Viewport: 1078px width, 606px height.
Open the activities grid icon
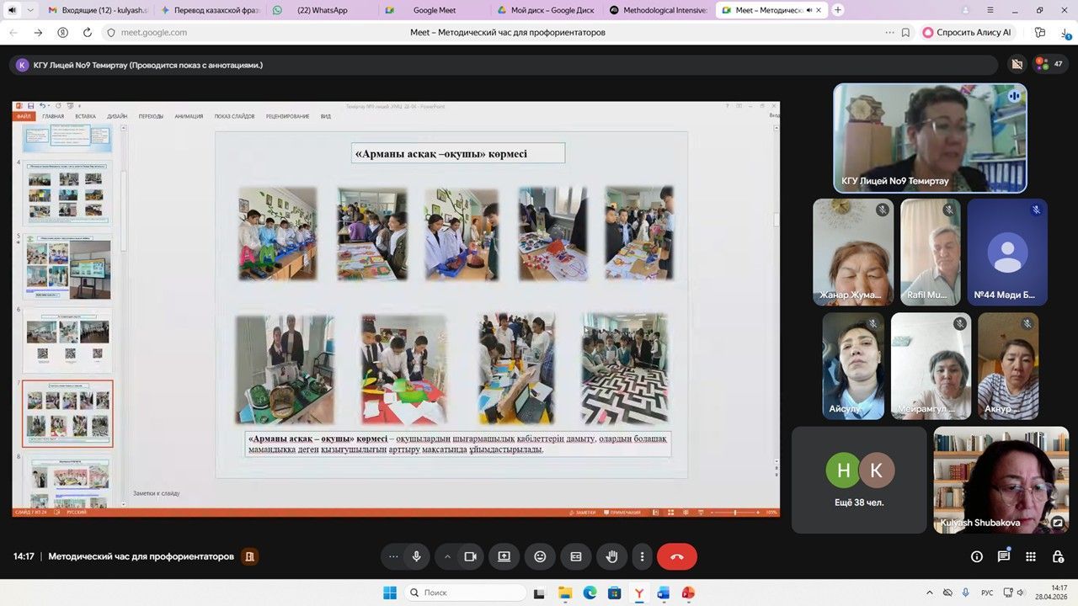(1031, 556)
